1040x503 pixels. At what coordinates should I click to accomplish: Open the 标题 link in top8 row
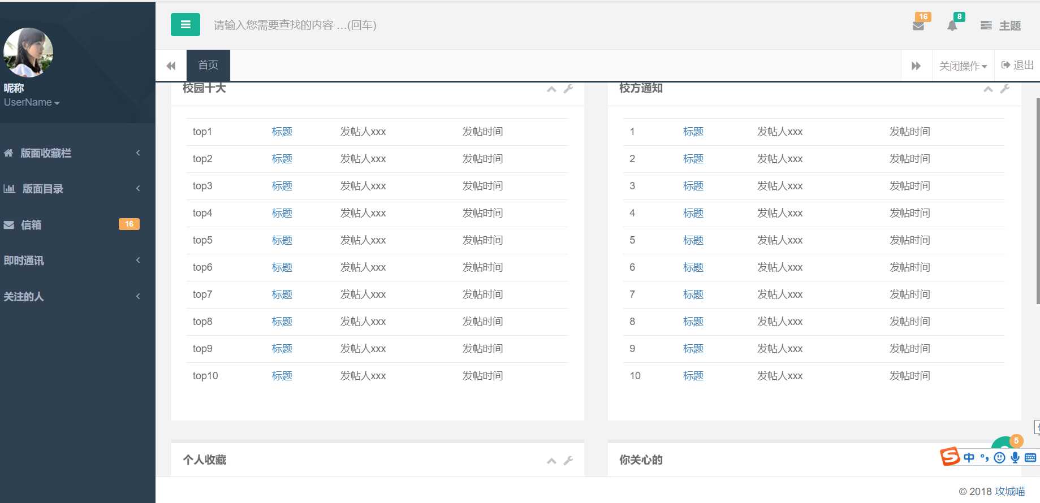[x=282, y=322]
